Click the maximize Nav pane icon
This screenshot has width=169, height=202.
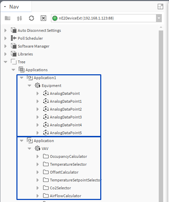[x=160, y=7]
